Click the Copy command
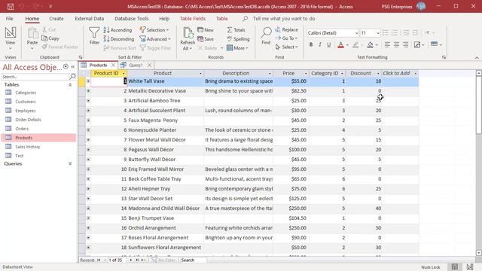482x271 pixels. pos(50,38)
